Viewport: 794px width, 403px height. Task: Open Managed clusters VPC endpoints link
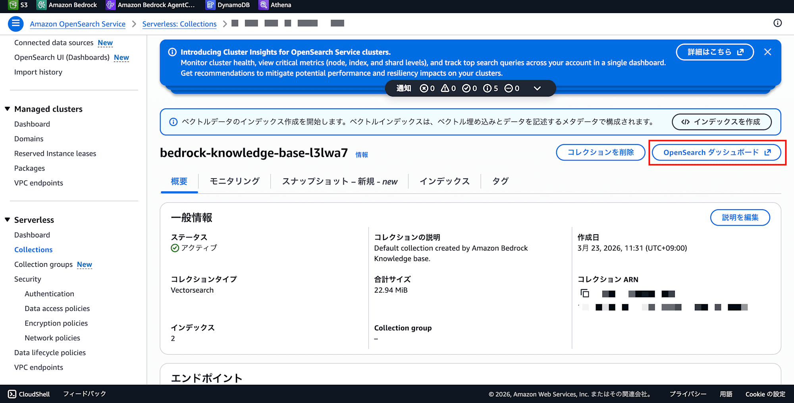tap(39, 183)
